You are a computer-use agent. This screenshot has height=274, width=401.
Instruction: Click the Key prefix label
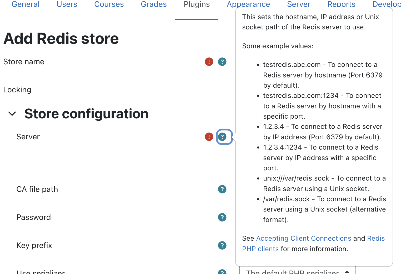pyautogui.click(x=34, y=245)
